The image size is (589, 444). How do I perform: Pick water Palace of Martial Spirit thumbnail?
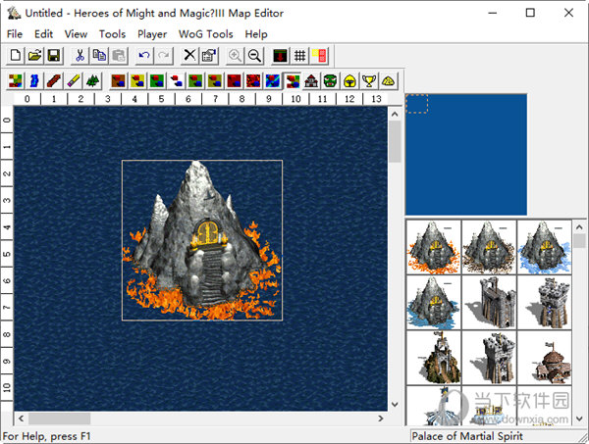coord(434,303)
